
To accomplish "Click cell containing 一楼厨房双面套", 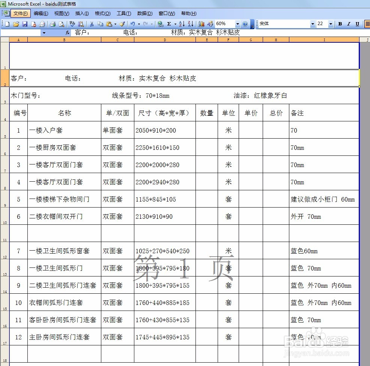I will (64, 148).
